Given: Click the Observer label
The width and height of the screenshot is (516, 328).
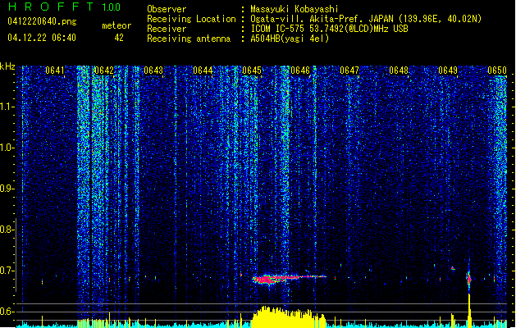Looking at the screenshot, I should tap(167, 9).
